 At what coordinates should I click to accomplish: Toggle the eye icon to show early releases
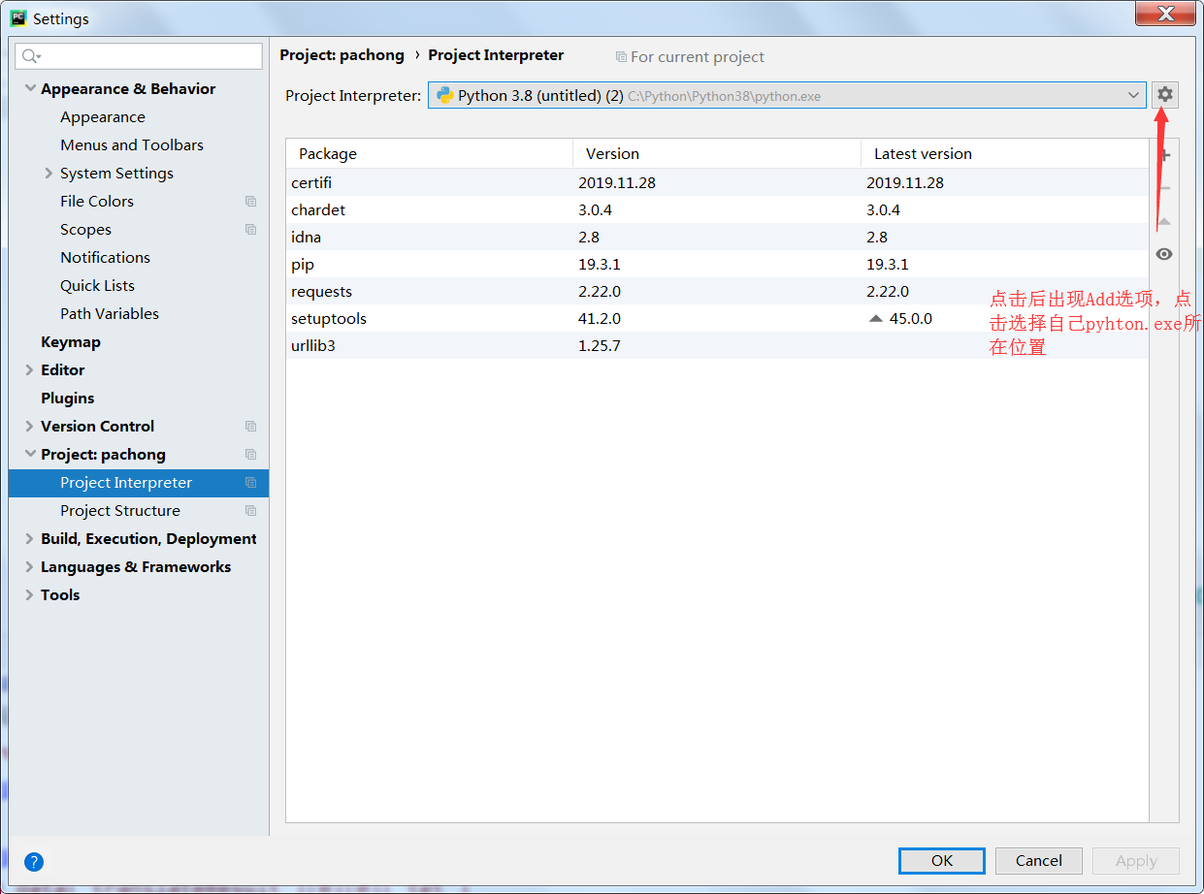1164,253
